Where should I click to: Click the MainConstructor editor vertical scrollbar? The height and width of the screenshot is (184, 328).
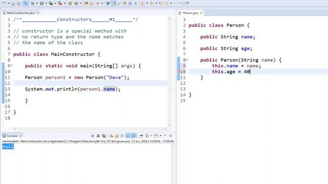(x=170, y=71)
